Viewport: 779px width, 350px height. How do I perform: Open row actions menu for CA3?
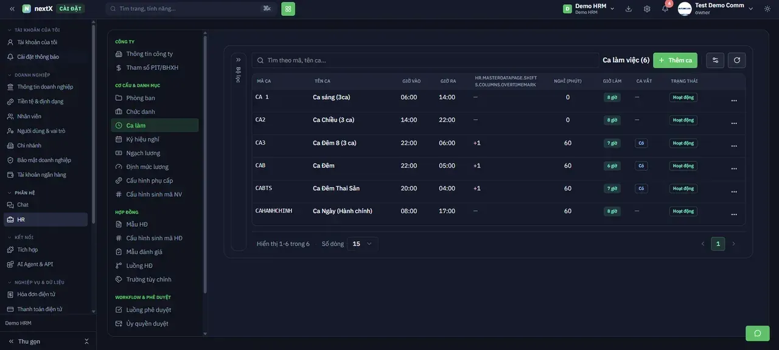(734, 146)
